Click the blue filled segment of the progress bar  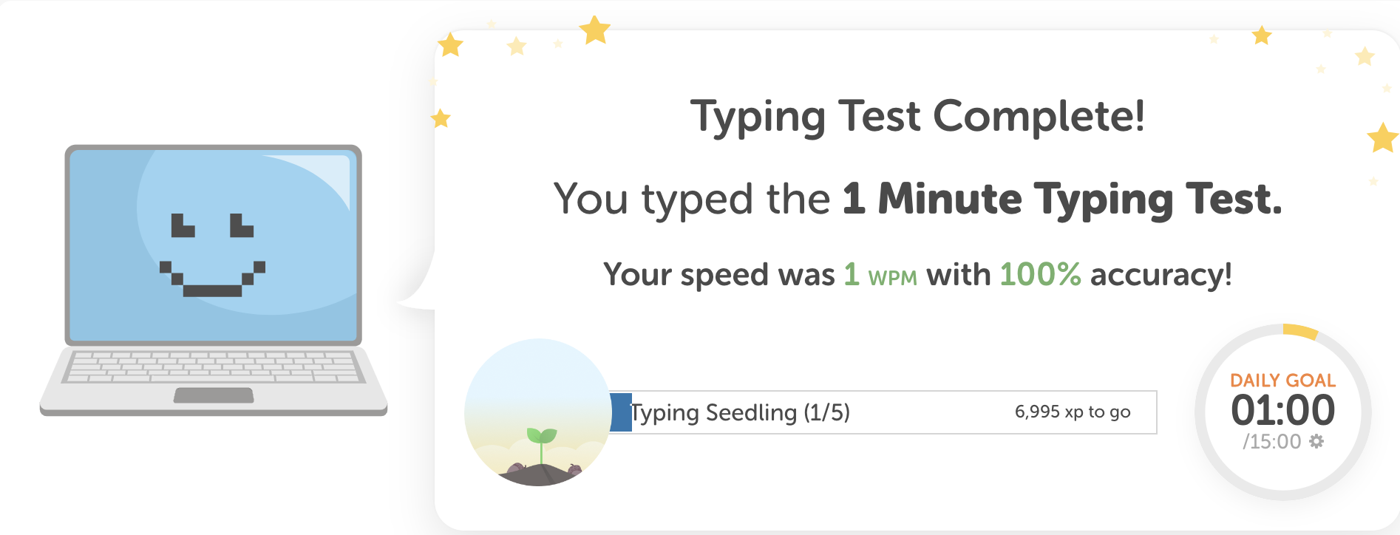pyautogui.click(x=621, y=412)
